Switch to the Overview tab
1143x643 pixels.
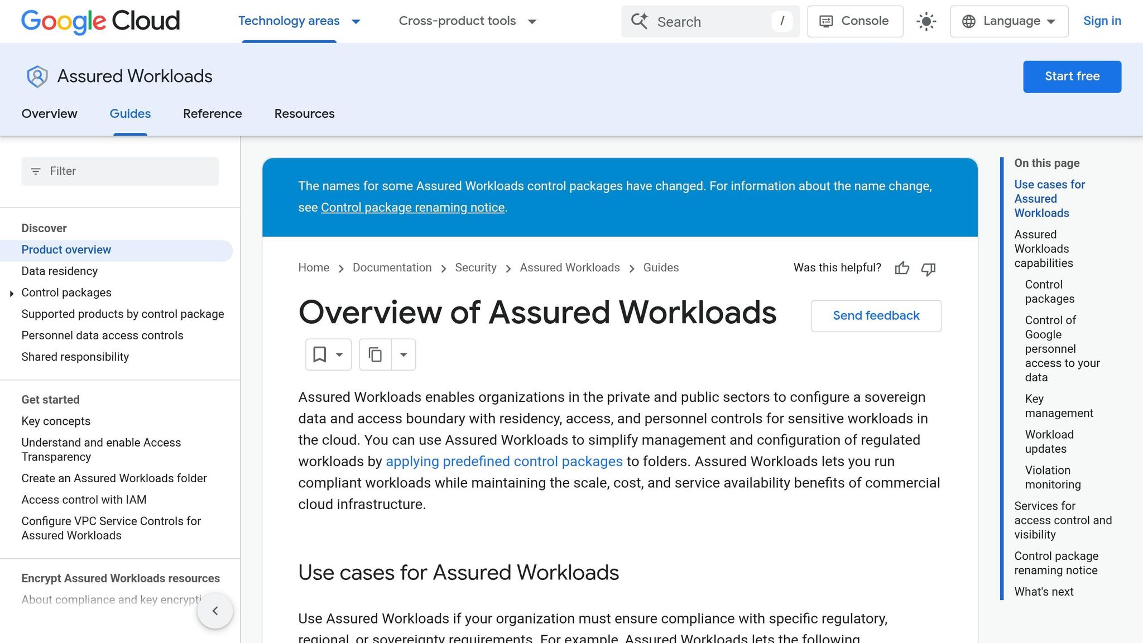pyautogui.click(x=49, y=114)
